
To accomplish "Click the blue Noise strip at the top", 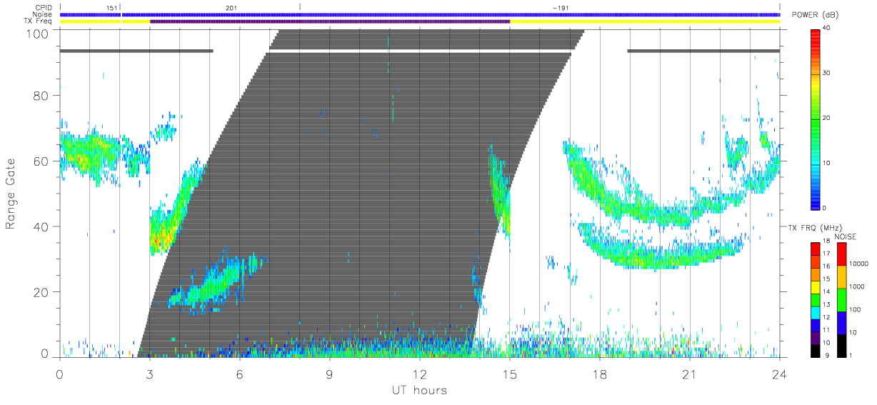I will [x=420, y=14].
